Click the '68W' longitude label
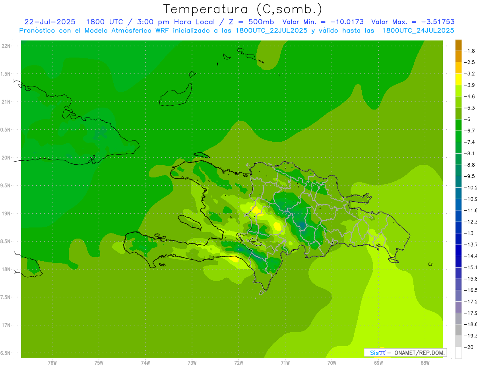Image resolution: width=477 pixels, height=368 pixels. (x=425, y=362)
